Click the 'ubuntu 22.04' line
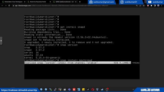The image size is (164, 92). pyautogui.click(x=34, y=55)
